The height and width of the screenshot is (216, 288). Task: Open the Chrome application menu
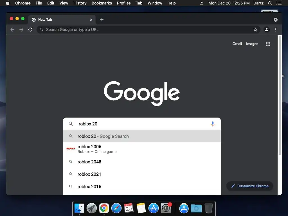point(23,3)
